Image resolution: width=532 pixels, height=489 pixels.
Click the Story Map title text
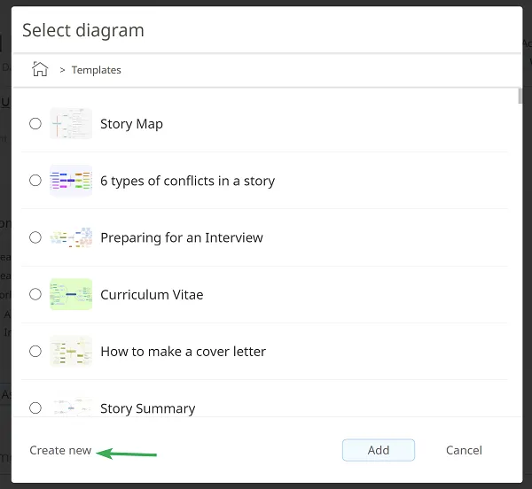tap(131, 124)
